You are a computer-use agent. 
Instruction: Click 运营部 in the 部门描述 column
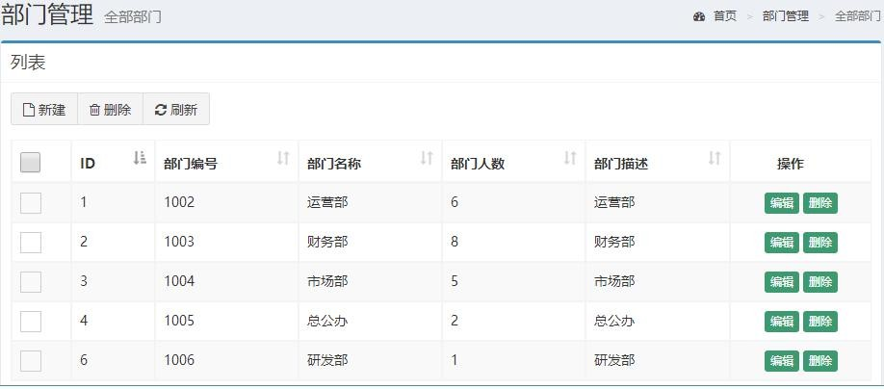click(614, 202)
